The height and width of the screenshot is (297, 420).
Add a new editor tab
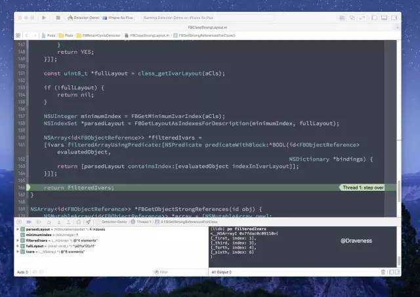(397, 28)
